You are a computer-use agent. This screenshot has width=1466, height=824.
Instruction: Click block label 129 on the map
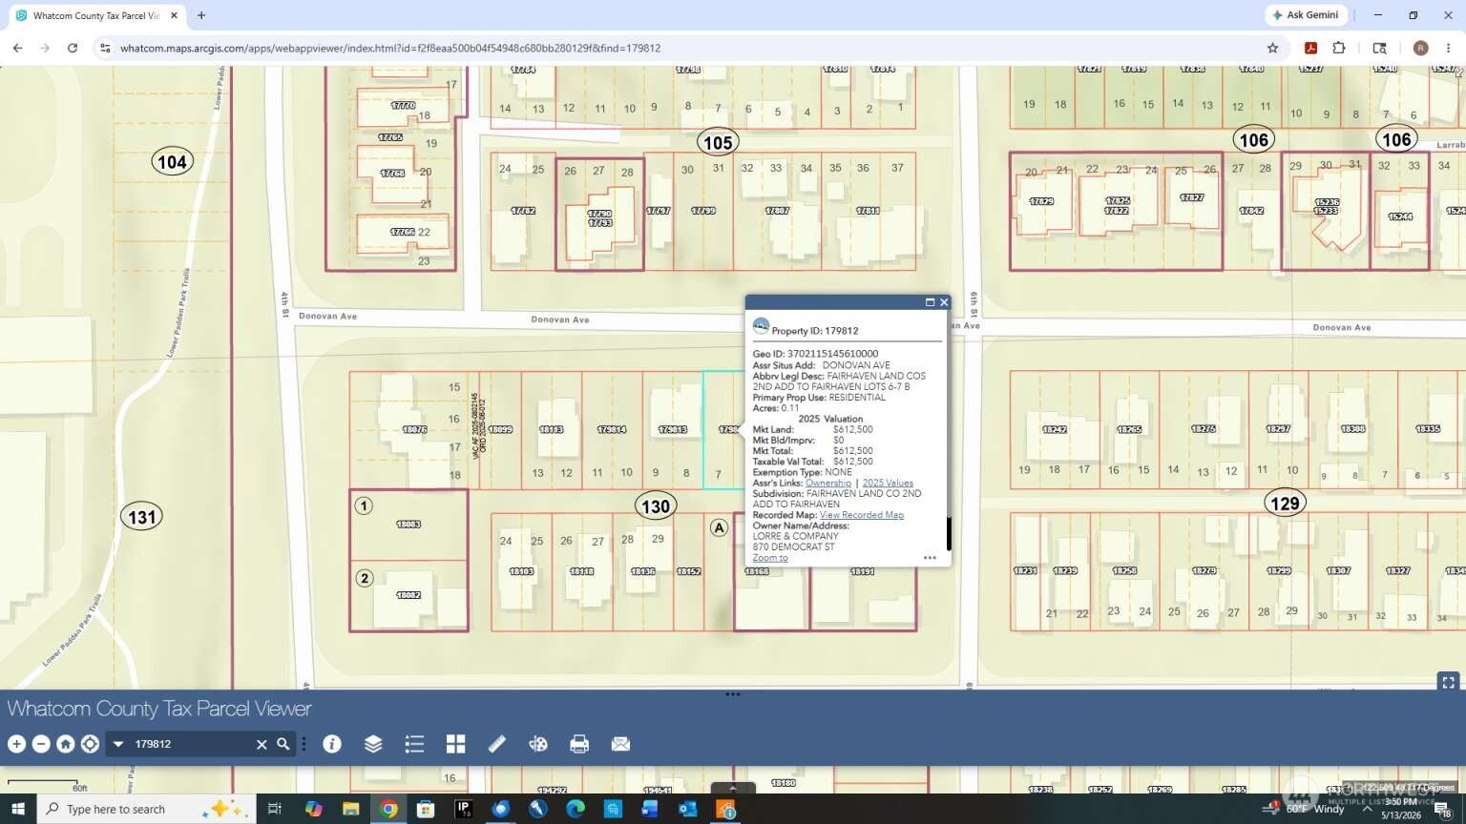click(1285, 504)
